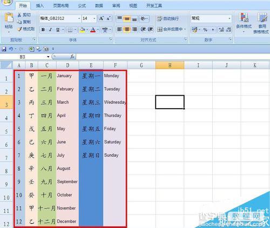Toggle top vertical alignment
This screenshot has height=228, width=270.
pyautogui.click(x=119, y=18)
